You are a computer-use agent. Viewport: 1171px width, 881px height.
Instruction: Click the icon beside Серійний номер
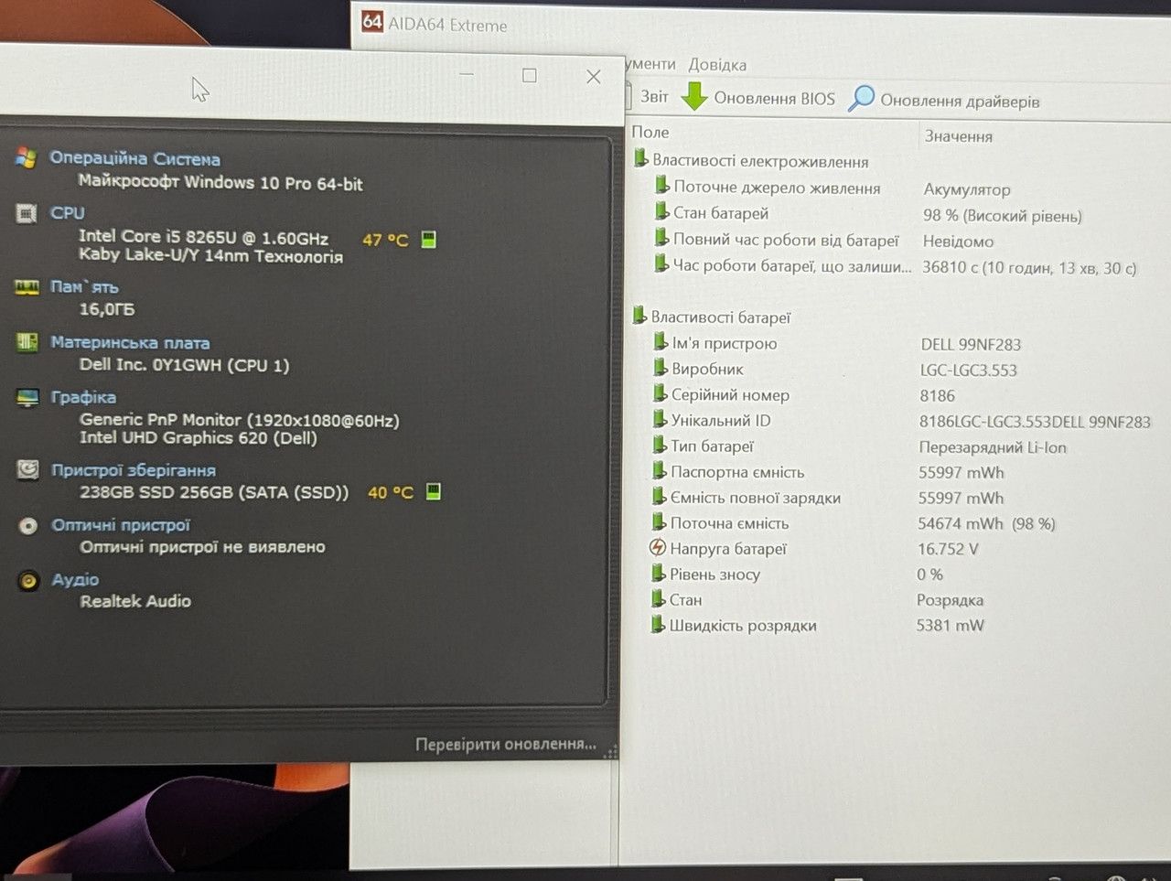click(x=661, y=393)
